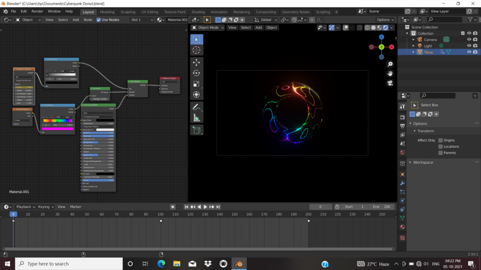481x270 pixels.
Task: Switch to the Shading workspace tab
Action: pyautogui.click(x=198, y=12)
